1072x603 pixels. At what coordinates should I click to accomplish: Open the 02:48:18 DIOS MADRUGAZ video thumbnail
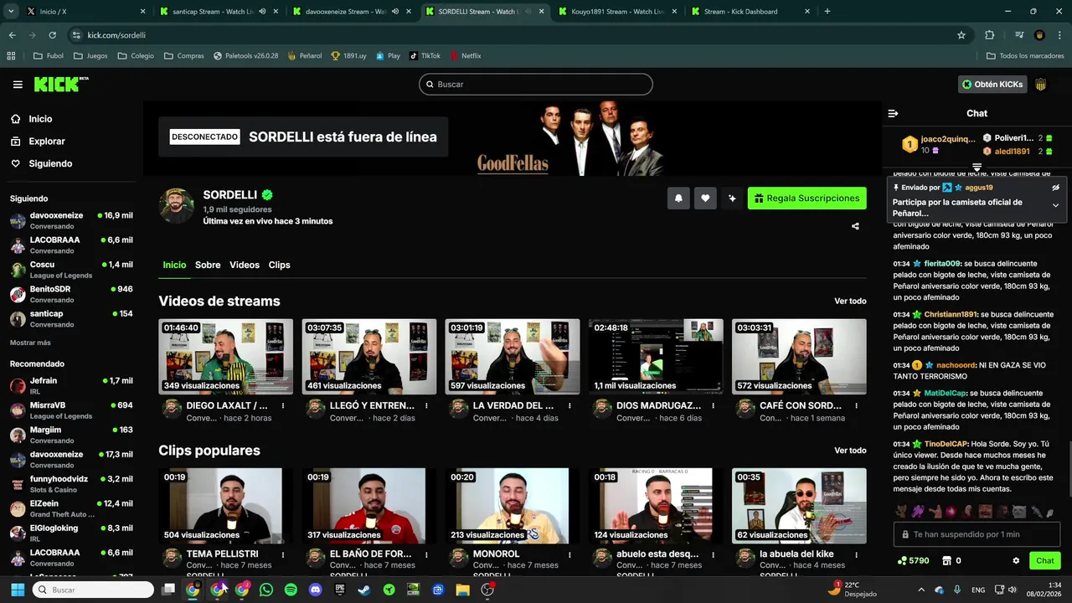655,356
